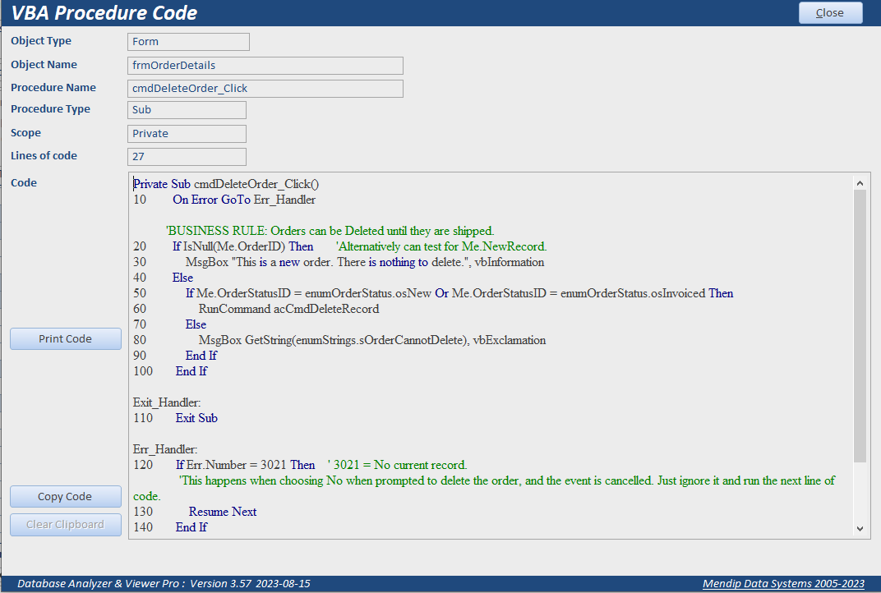Image resolution: width=881 pixels, height=593 pixels.
Task: Click the Print Code button
Action: (65, 339)
